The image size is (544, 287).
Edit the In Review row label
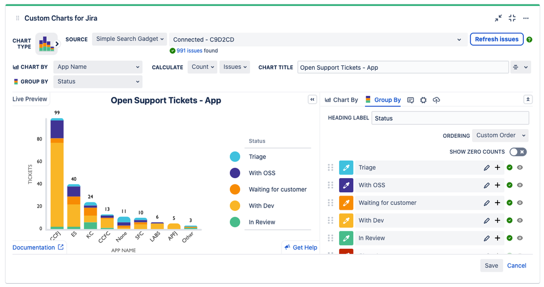[486, 239]
